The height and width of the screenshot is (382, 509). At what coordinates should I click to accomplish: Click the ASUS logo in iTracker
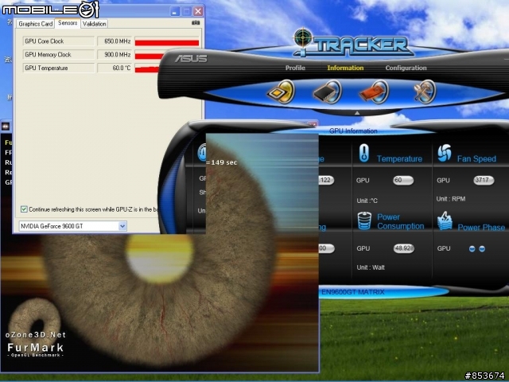[x=191, y=59]
